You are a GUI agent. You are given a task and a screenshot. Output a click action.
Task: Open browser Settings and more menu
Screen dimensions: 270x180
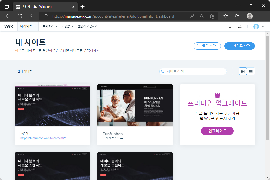click(262, 16)
